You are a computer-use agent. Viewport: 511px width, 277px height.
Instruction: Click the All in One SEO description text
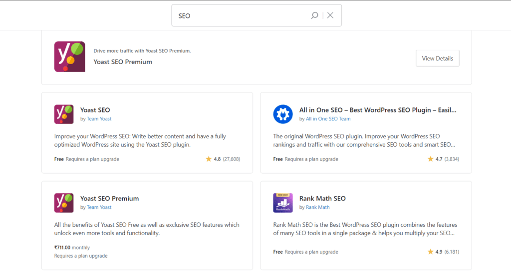pyautogui.click(x=364, y=140)
